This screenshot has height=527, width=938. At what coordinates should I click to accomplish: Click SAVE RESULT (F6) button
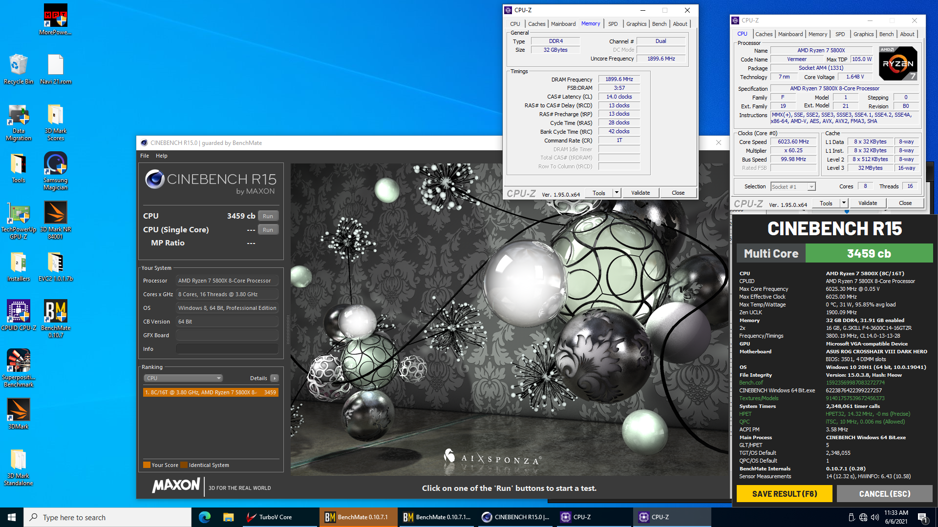click(784, 494)
